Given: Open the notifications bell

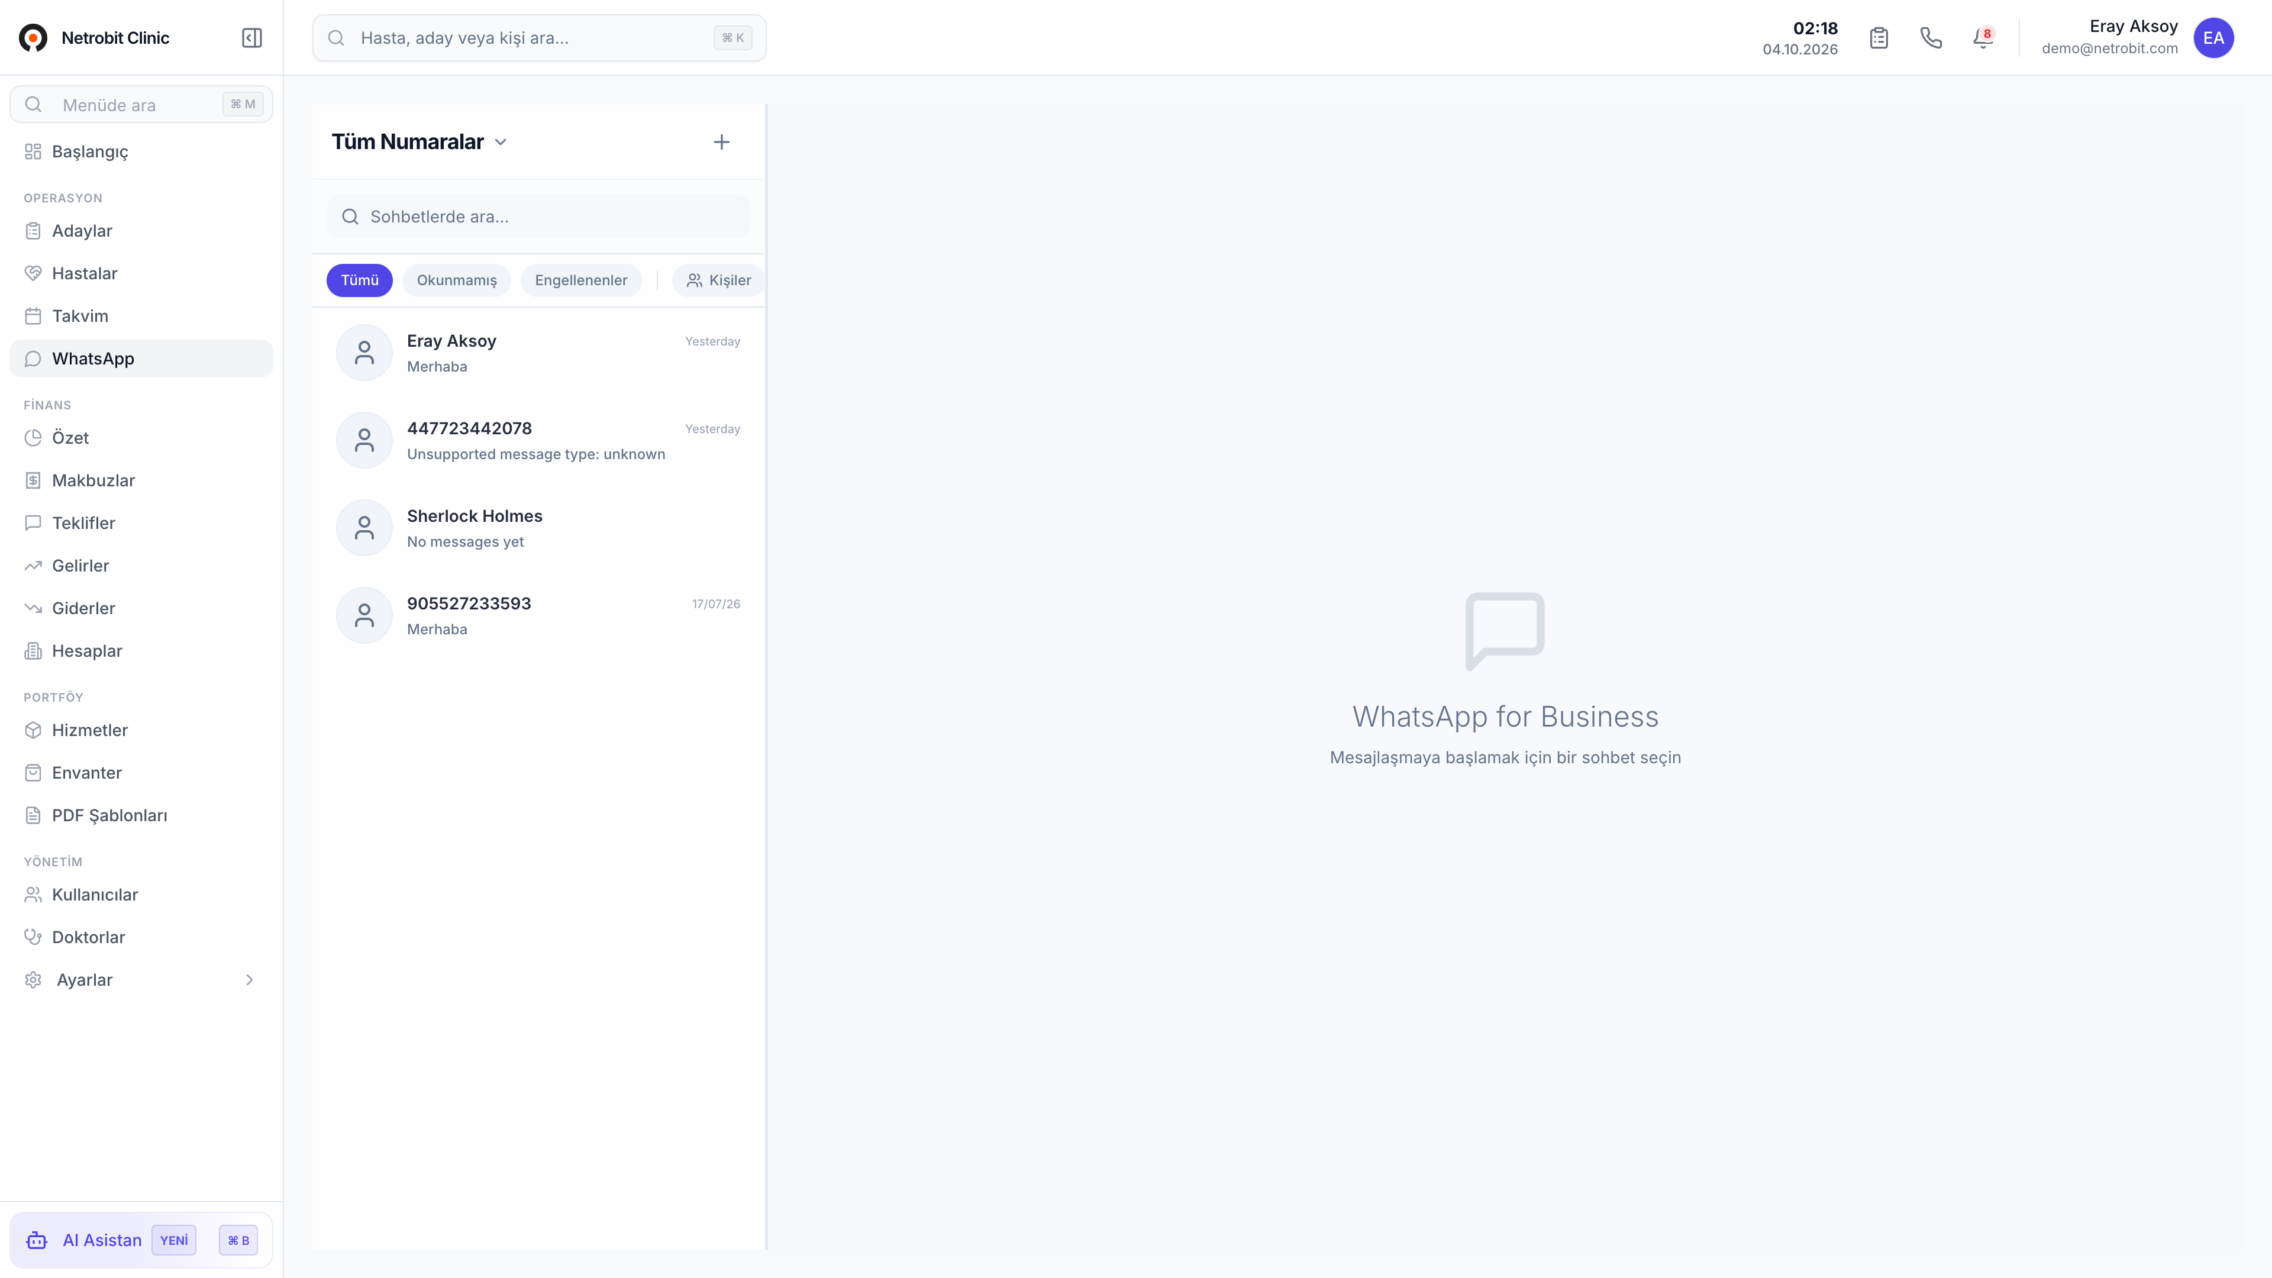Looking at the screenshot, I should point(1983,38).
